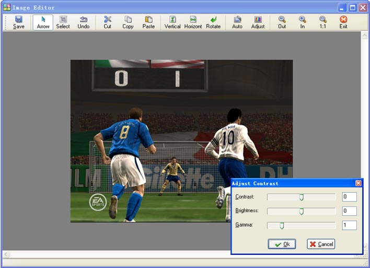Image resolution: width=370 pixels, height=268 pixels.
Task: Click the vertical scrollbar up arrow
Action: pos(365,36)
